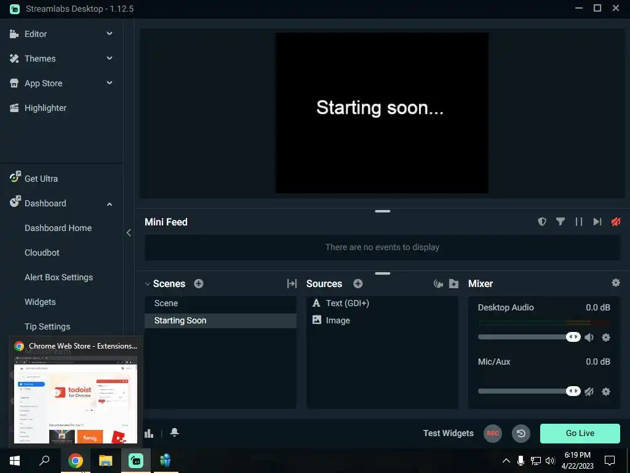This screenshot has height=473, width=630.
Task: Open Mic/Aux settings gear
Action: 606,392
